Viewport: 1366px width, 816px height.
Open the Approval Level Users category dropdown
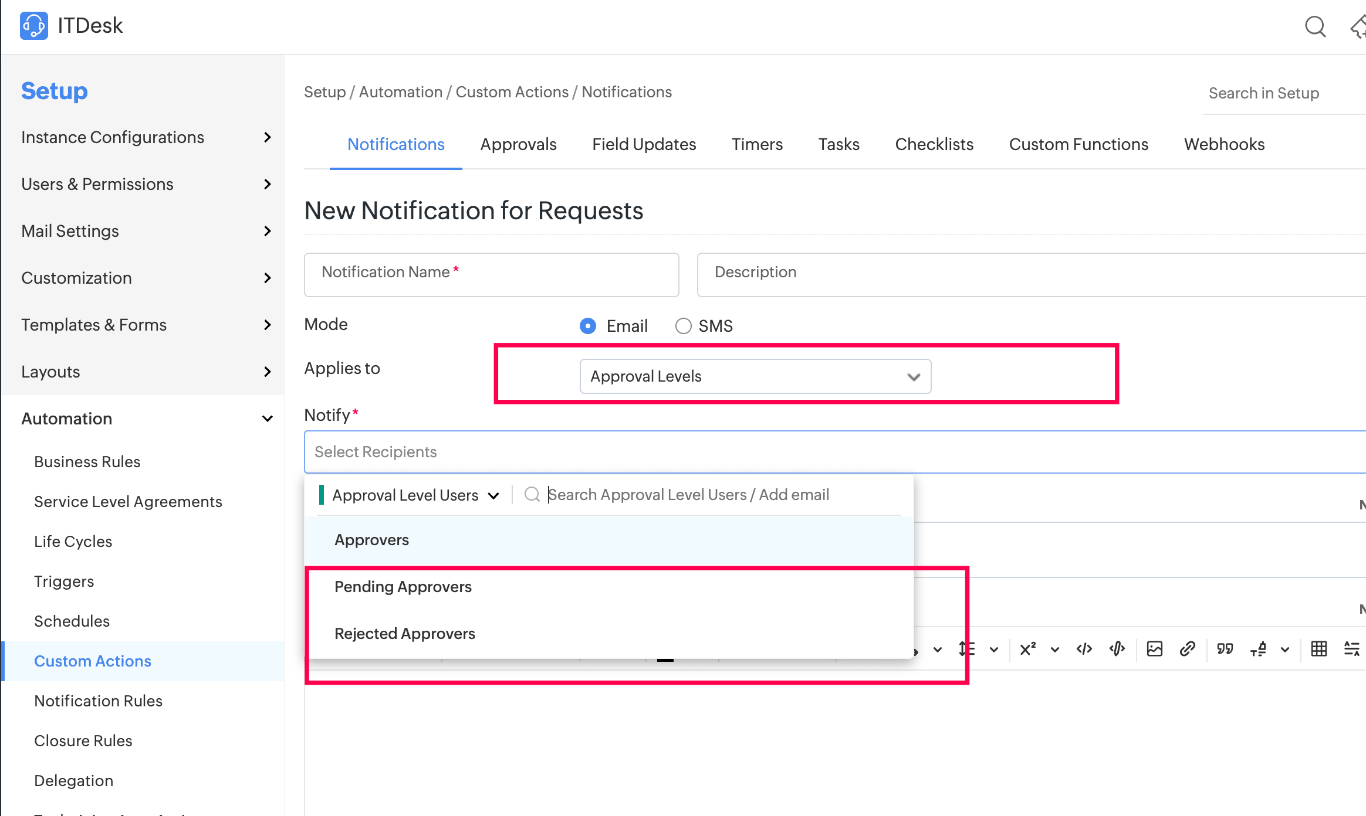tap(415, 495)
